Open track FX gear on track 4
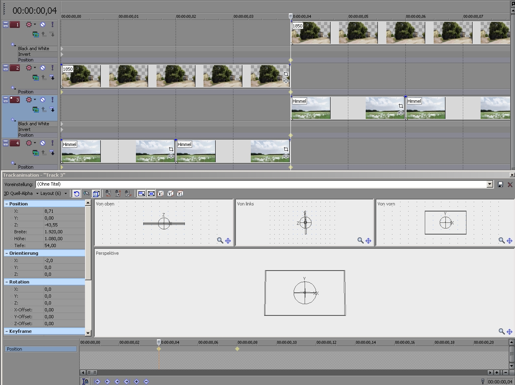Screen dimensions: 515x385 click(29, 143)
